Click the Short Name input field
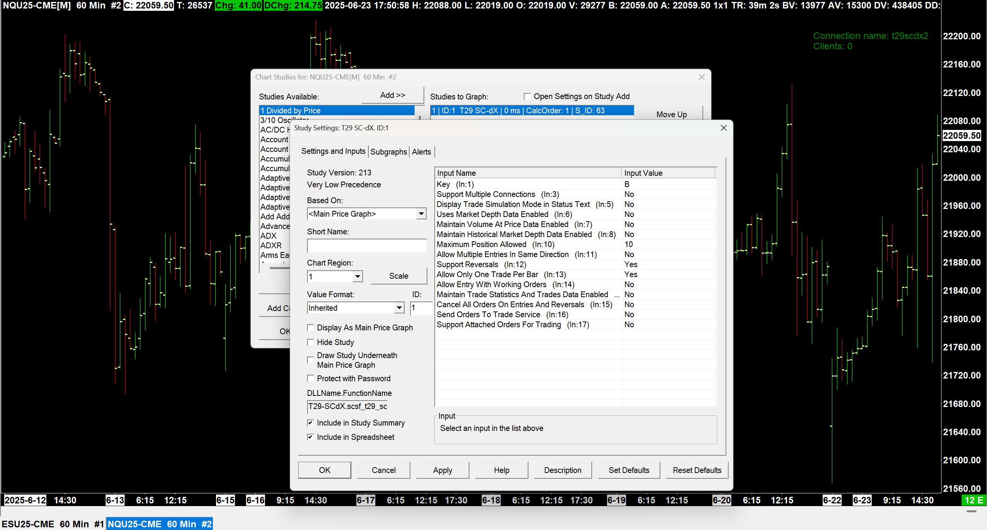This screenshot has height=530, width=987. pos(366,246)
